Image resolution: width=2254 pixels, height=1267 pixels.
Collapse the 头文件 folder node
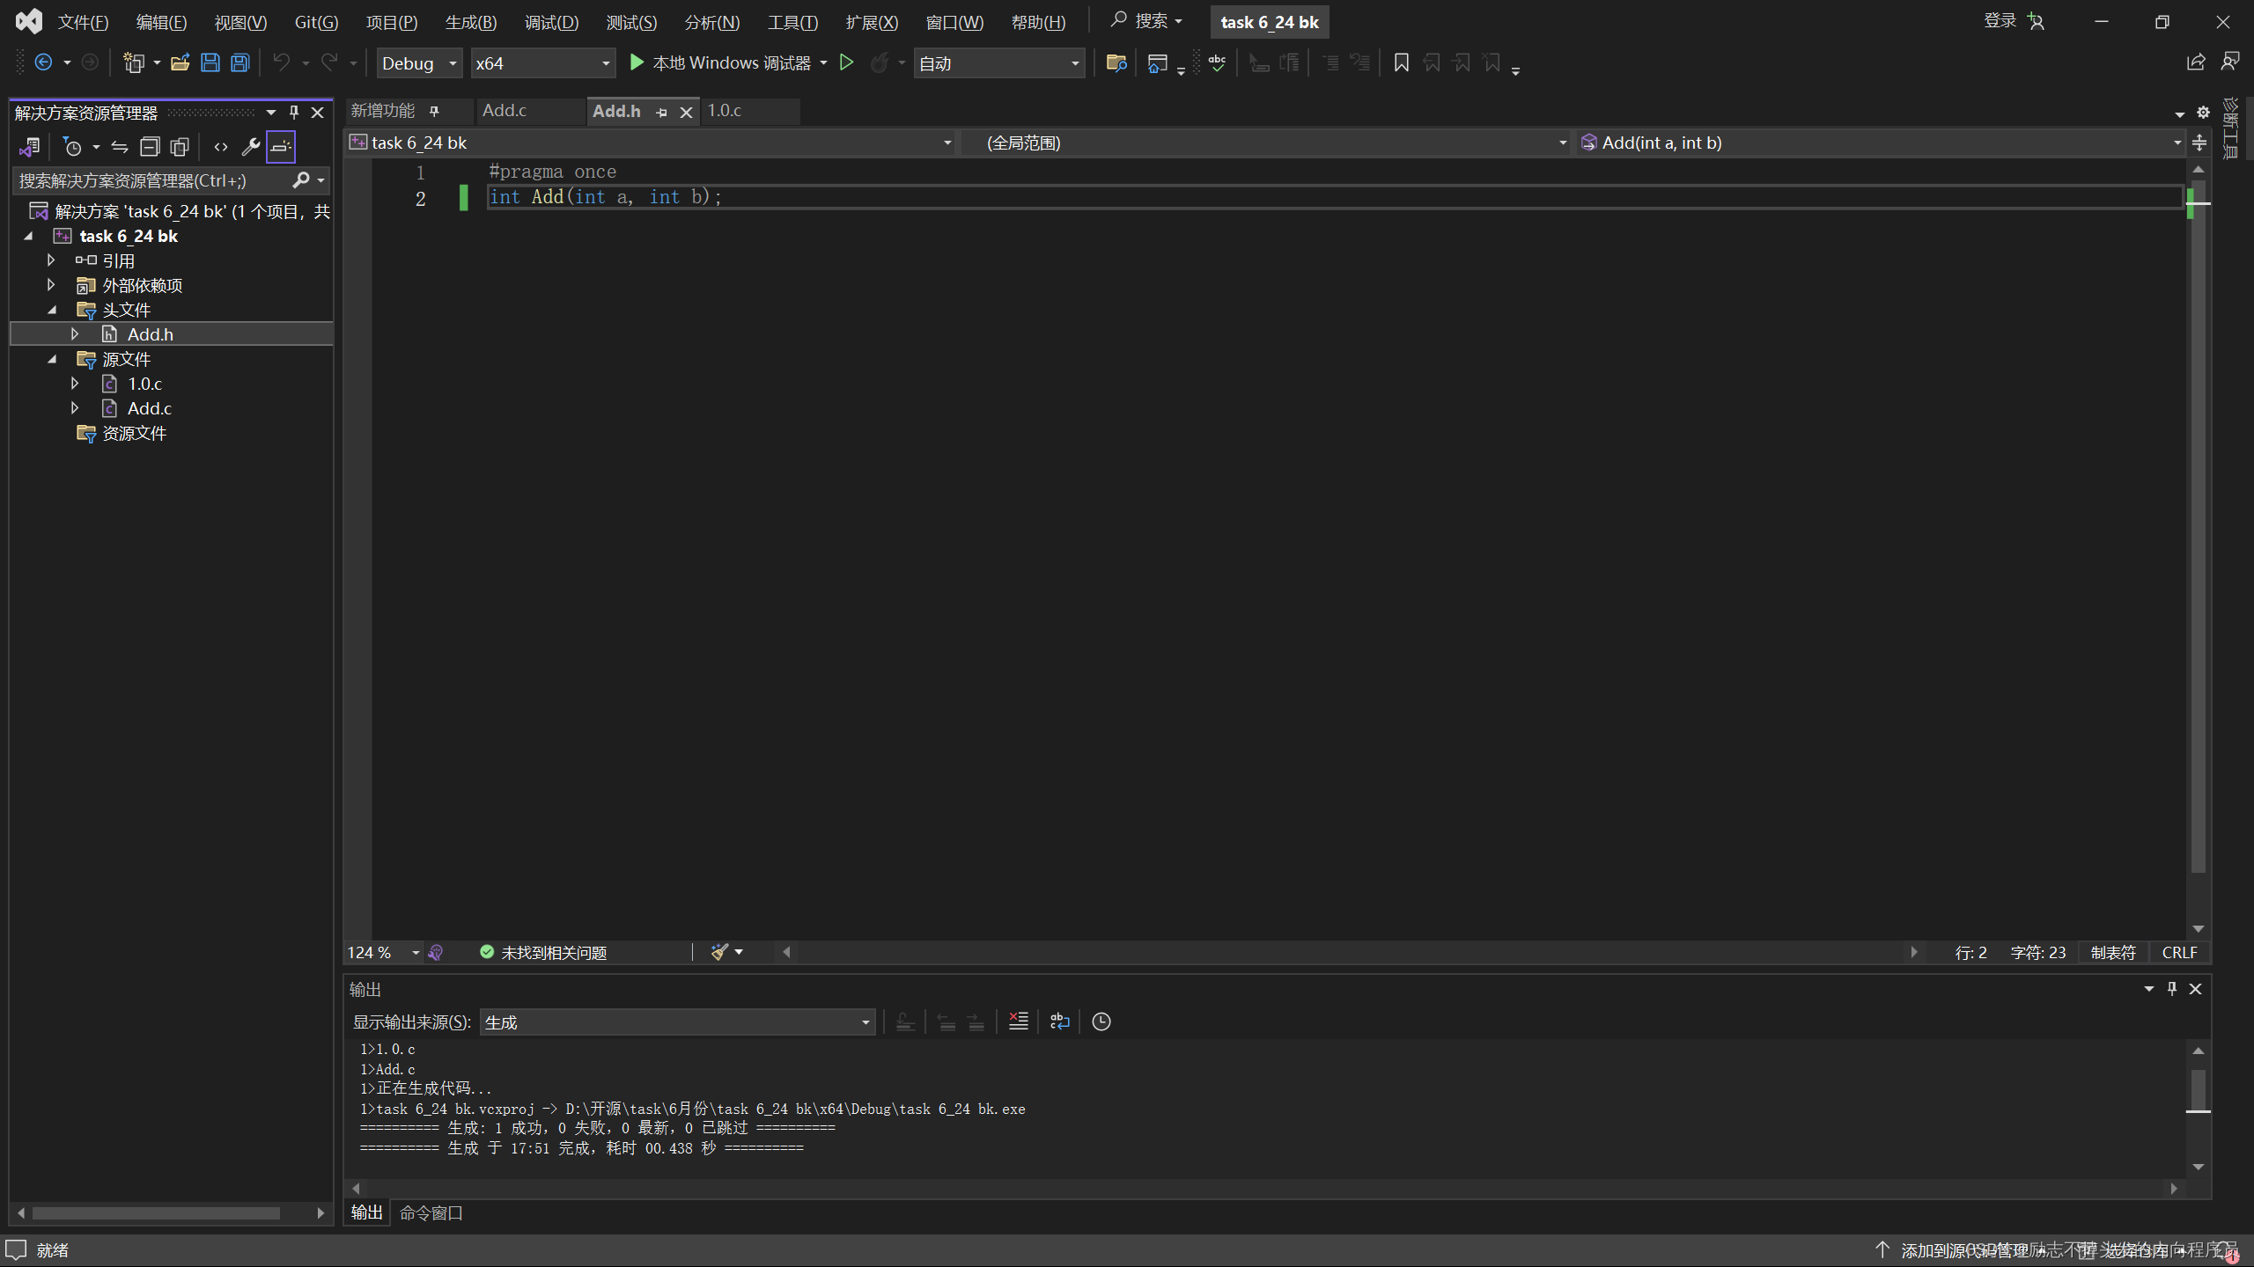click(x=51, y=310)
